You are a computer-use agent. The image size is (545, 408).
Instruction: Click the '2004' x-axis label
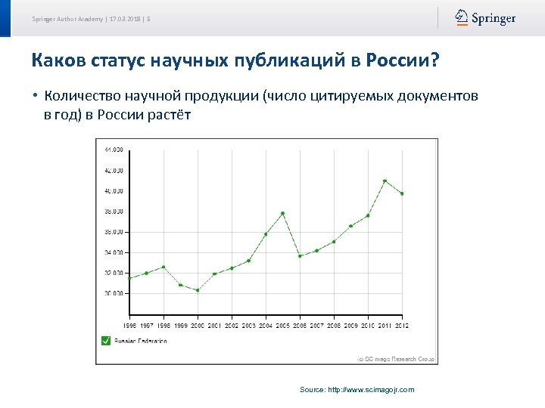[x=266, y=326]
